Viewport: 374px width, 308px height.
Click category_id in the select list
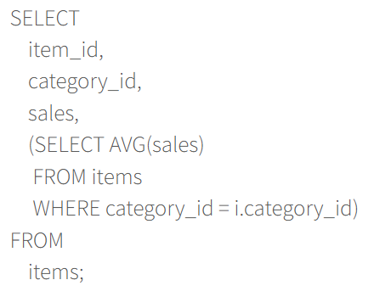[x=82, y=82]
